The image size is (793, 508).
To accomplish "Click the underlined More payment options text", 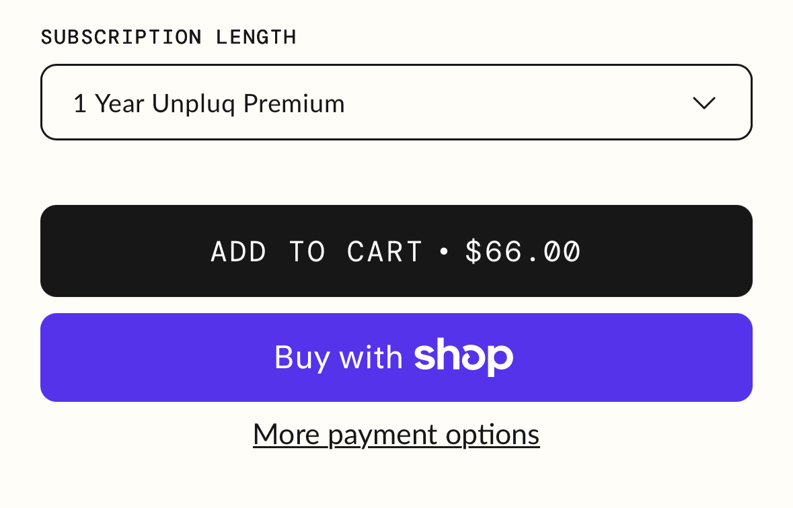I will coord(395,434).
